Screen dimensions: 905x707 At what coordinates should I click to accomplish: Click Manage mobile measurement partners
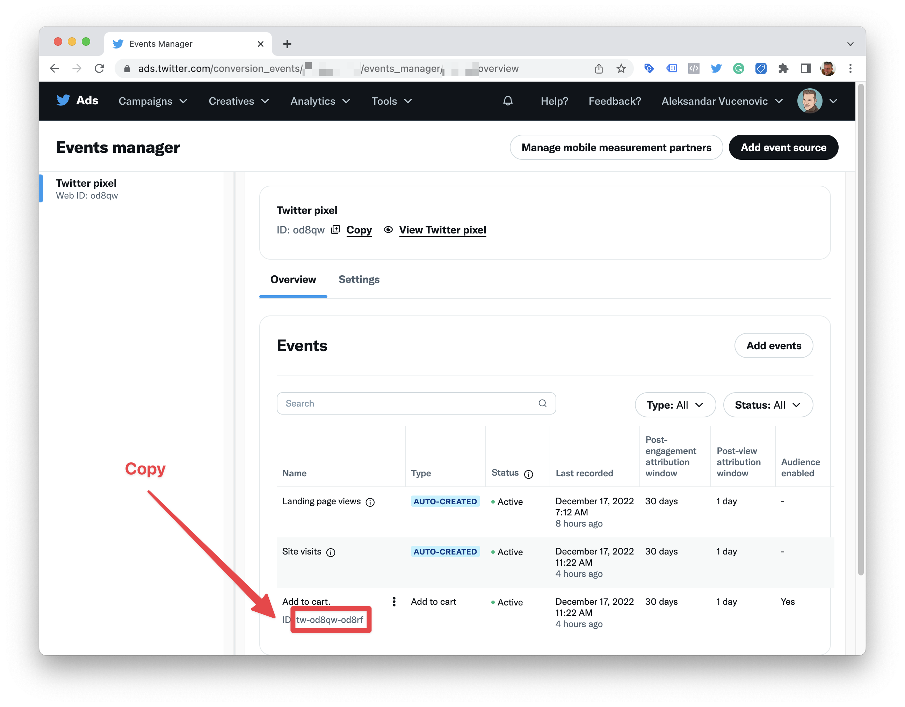(x=616, y=147)
